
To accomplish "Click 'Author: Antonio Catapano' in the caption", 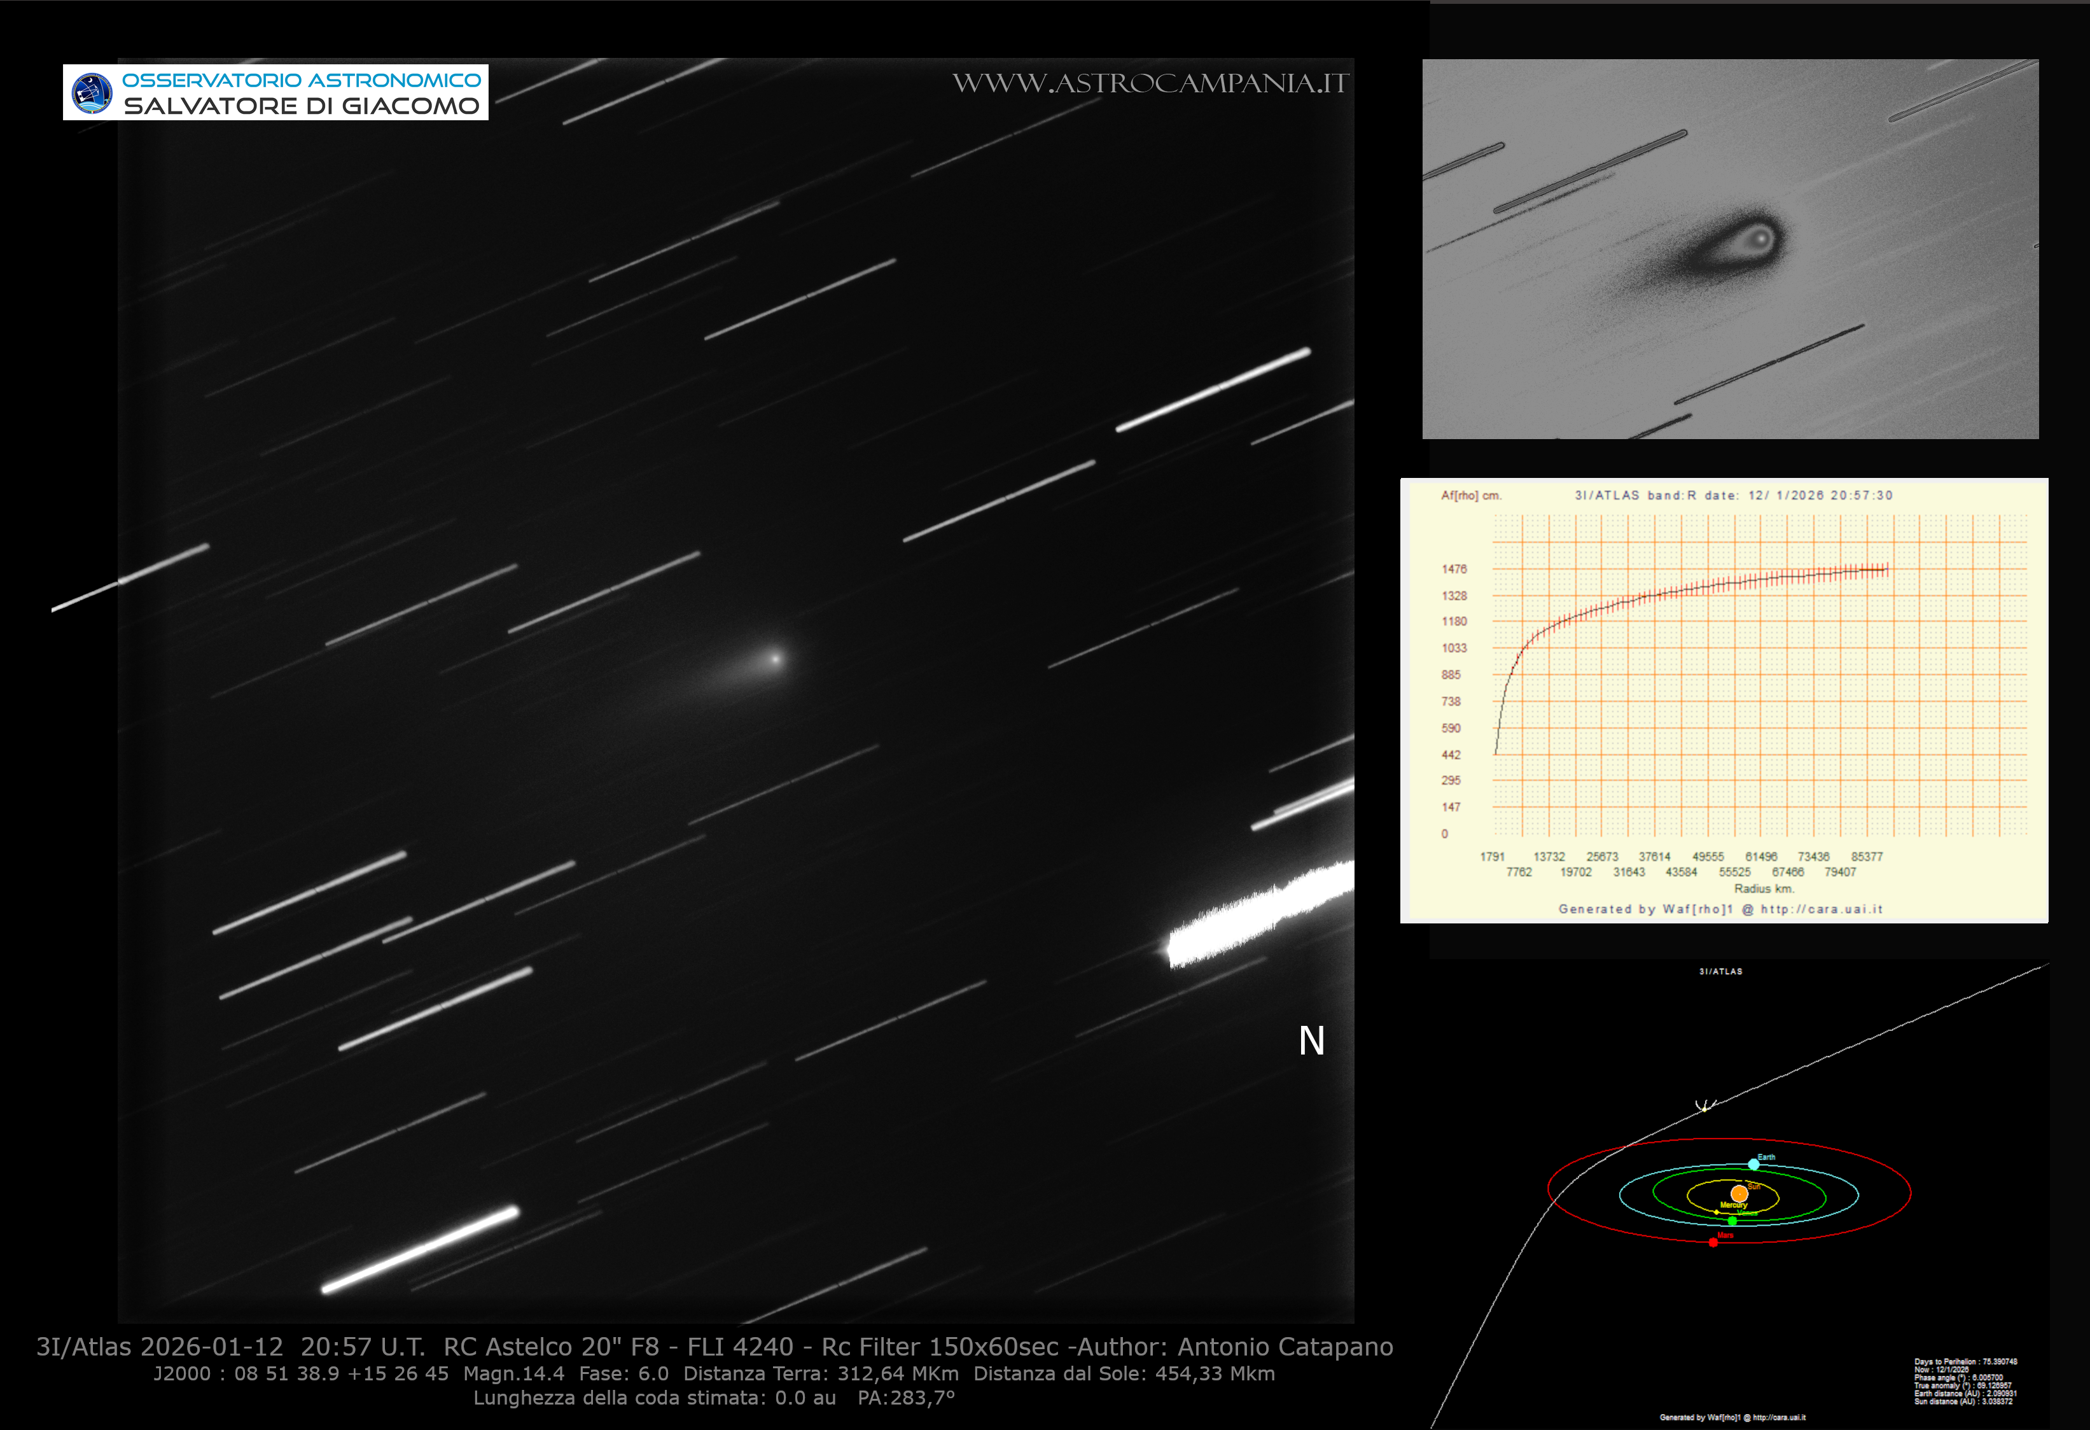I will [1235, 1347].
